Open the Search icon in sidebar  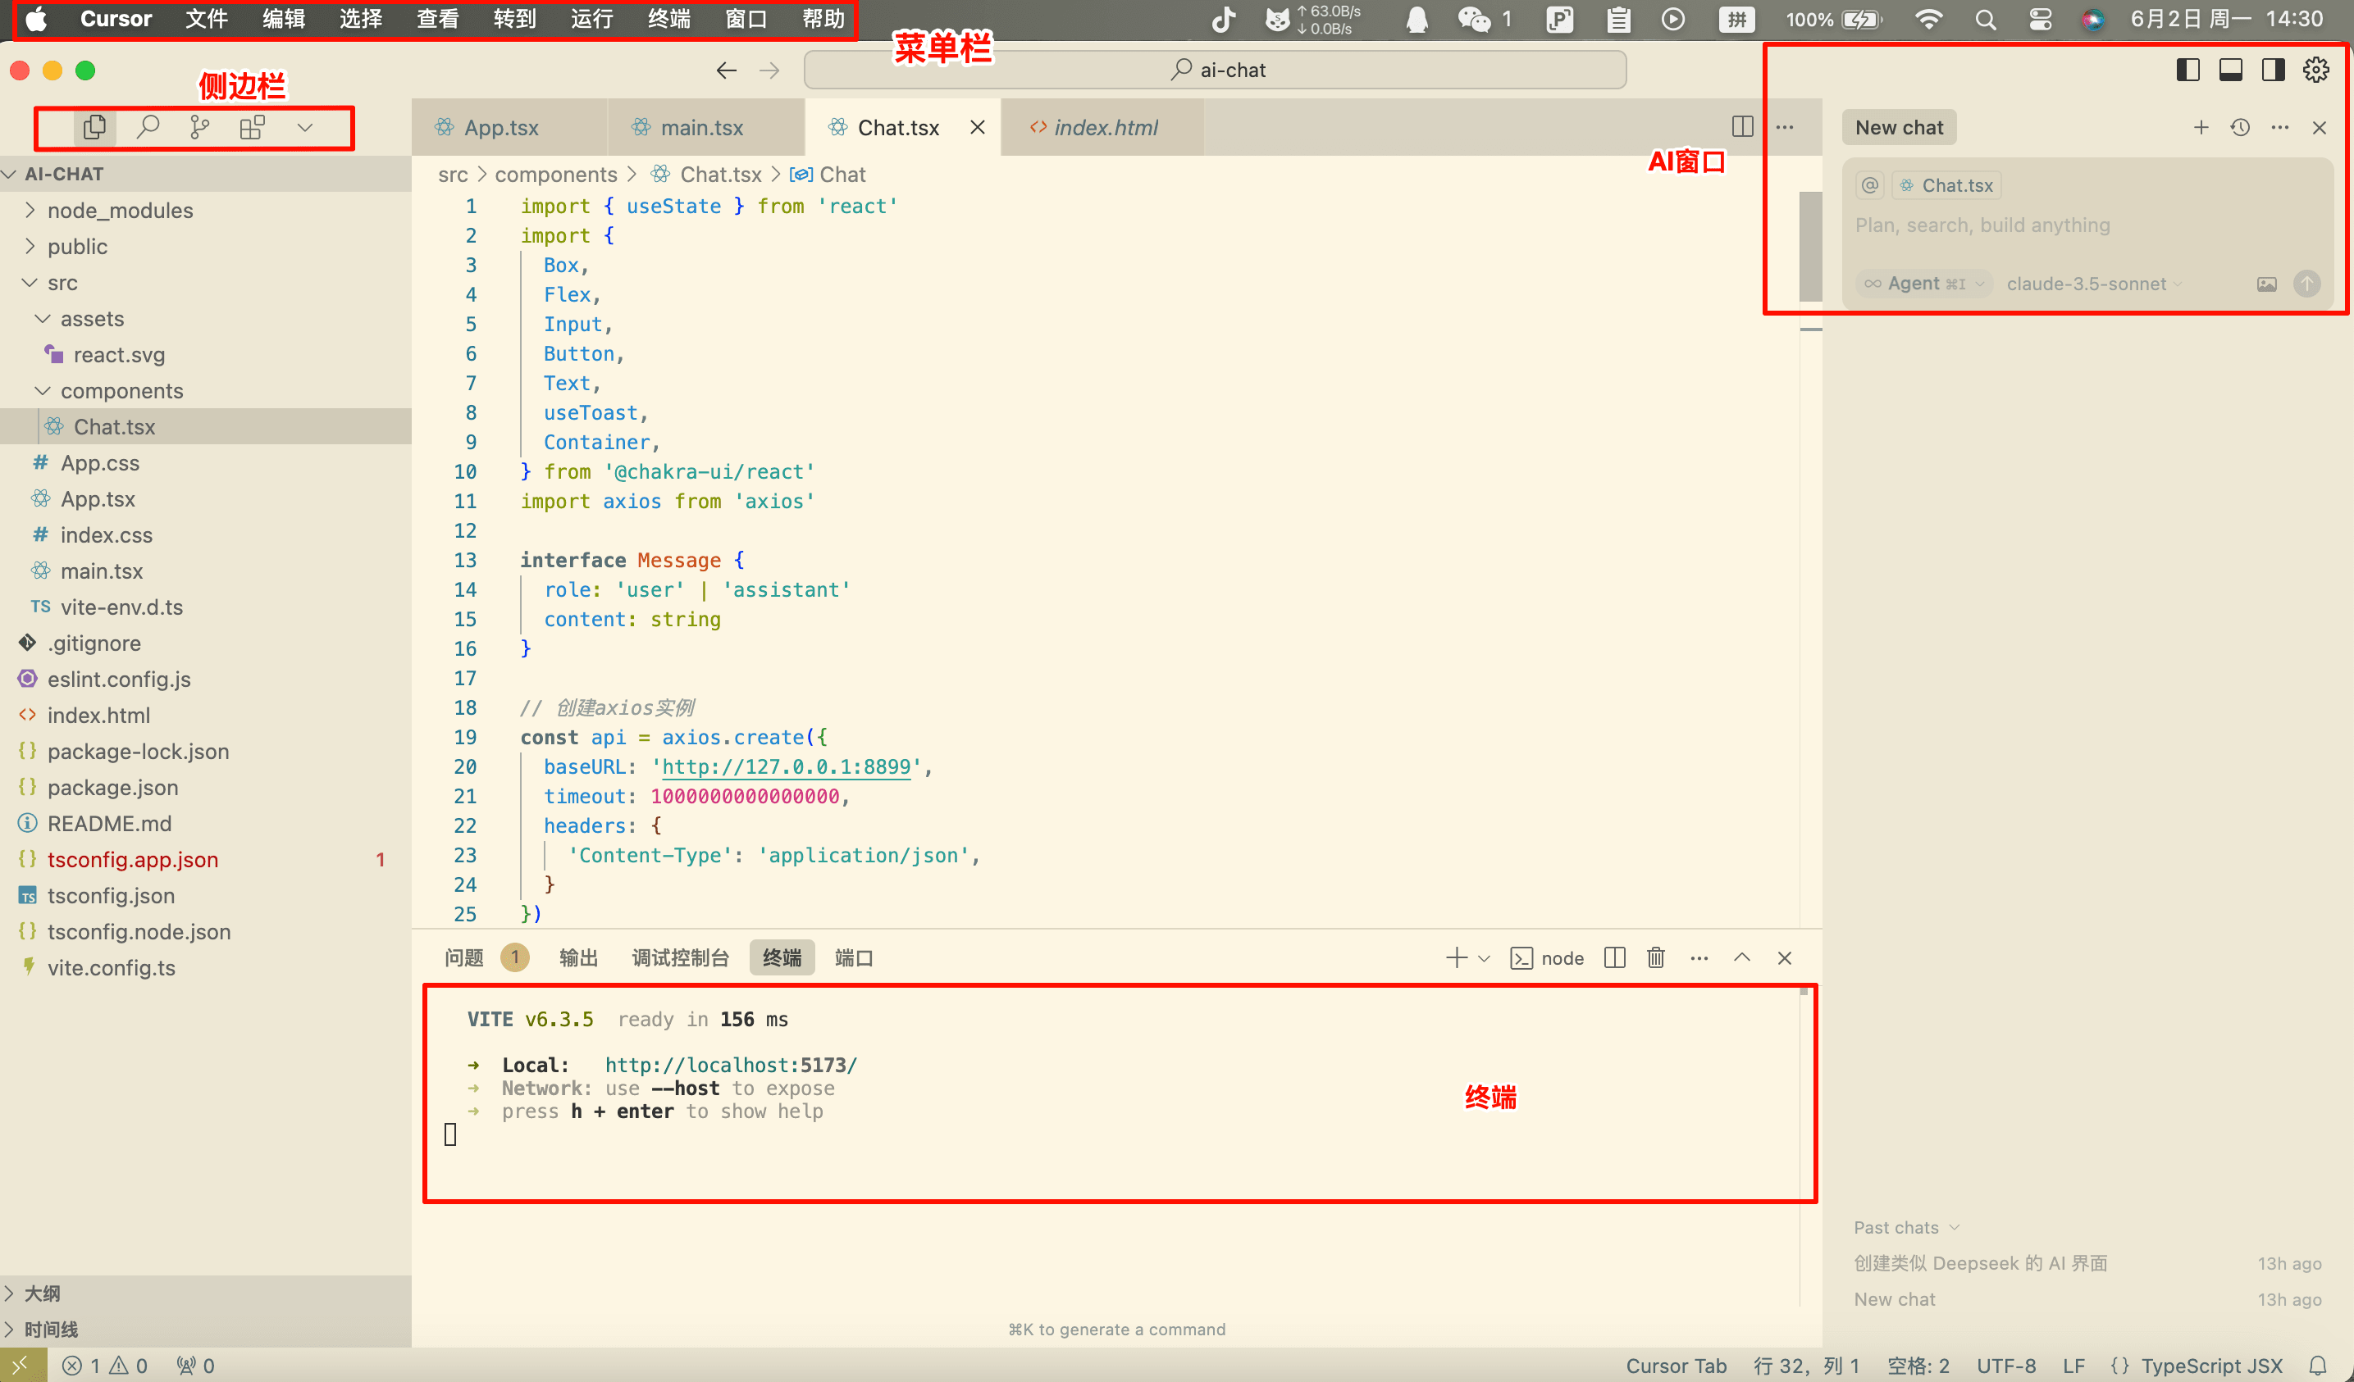tap(148, 127)
